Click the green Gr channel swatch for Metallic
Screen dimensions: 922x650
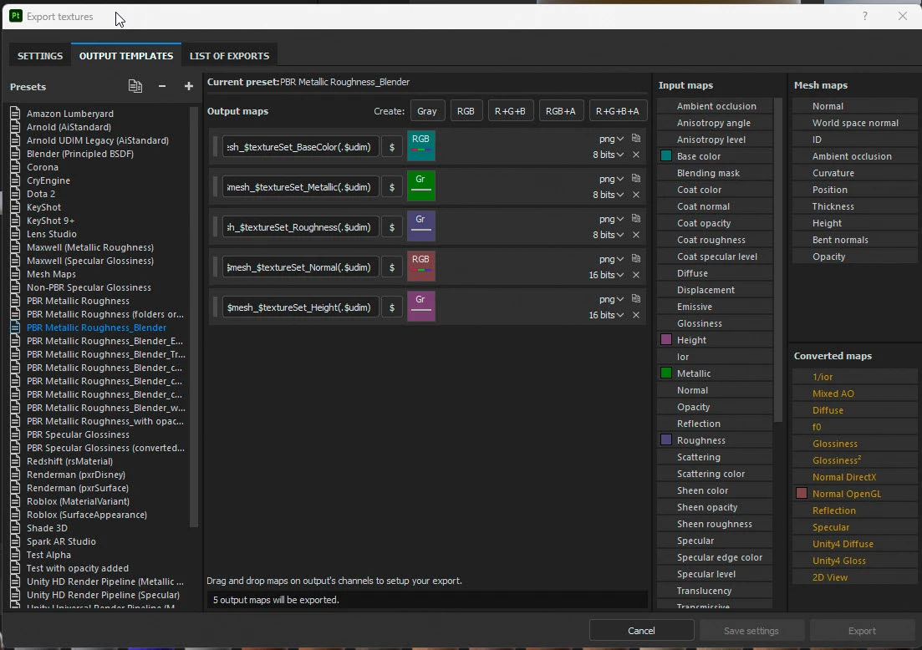point(421,185)
